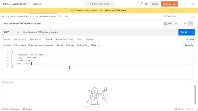This screenshot has height=111, width=198.
Task: Collapse the Response panel chevron
Action: [193, 82]
